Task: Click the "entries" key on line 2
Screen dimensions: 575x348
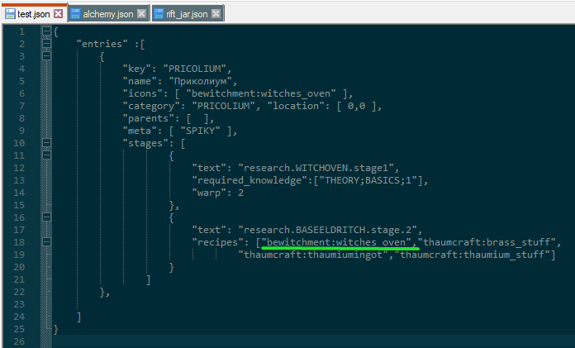Action: click(102, 44)
